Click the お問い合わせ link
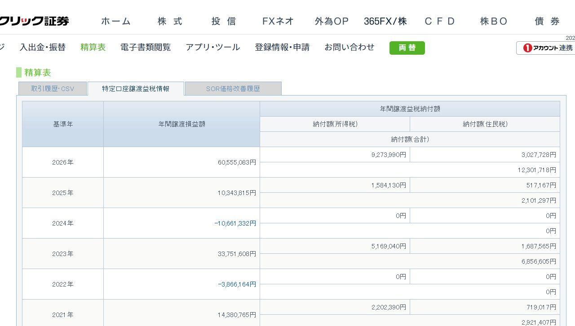This screenshot has height=326, width=575. (x=349, y=47)
